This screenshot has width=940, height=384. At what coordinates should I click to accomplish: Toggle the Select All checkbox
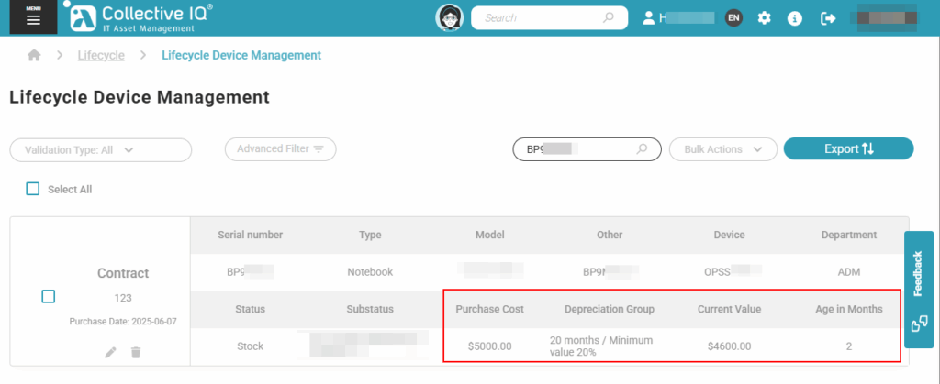(33, 189)
